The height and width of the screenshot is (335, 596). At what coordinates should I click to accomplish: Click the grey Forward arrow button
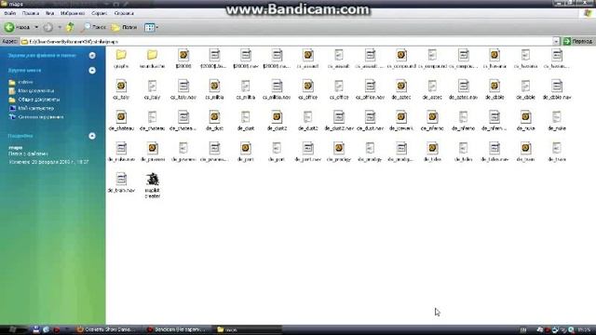47,27
